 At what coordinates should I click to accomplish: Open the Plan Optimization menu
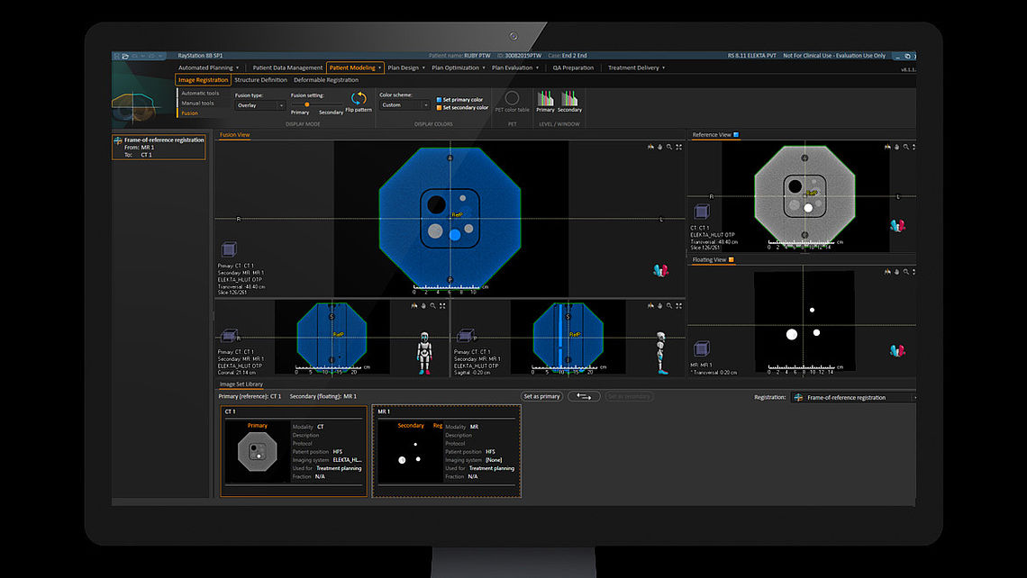click(454, 67)
